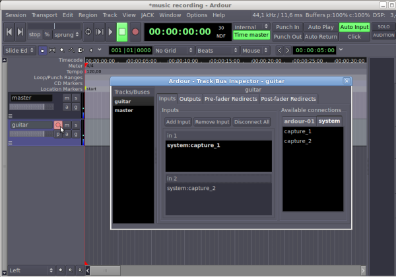Zoom to session icon at bottom bar
This screenshot has height=277, width=396.
[x=80, y=270]
